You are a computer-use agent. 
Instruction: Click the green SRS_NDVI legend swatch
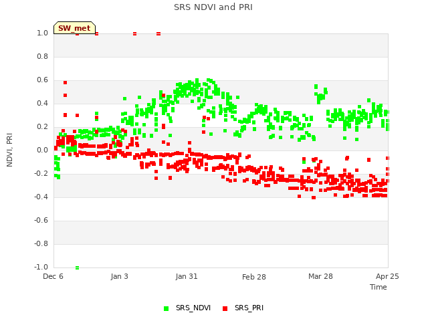pyautogui.click(x=166, y=308)
